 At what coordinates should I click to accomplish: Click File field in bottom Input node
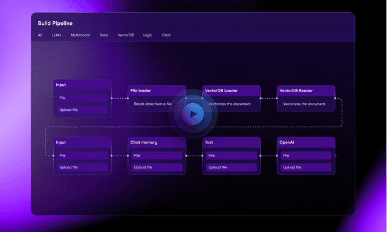[x=82, y=156]
